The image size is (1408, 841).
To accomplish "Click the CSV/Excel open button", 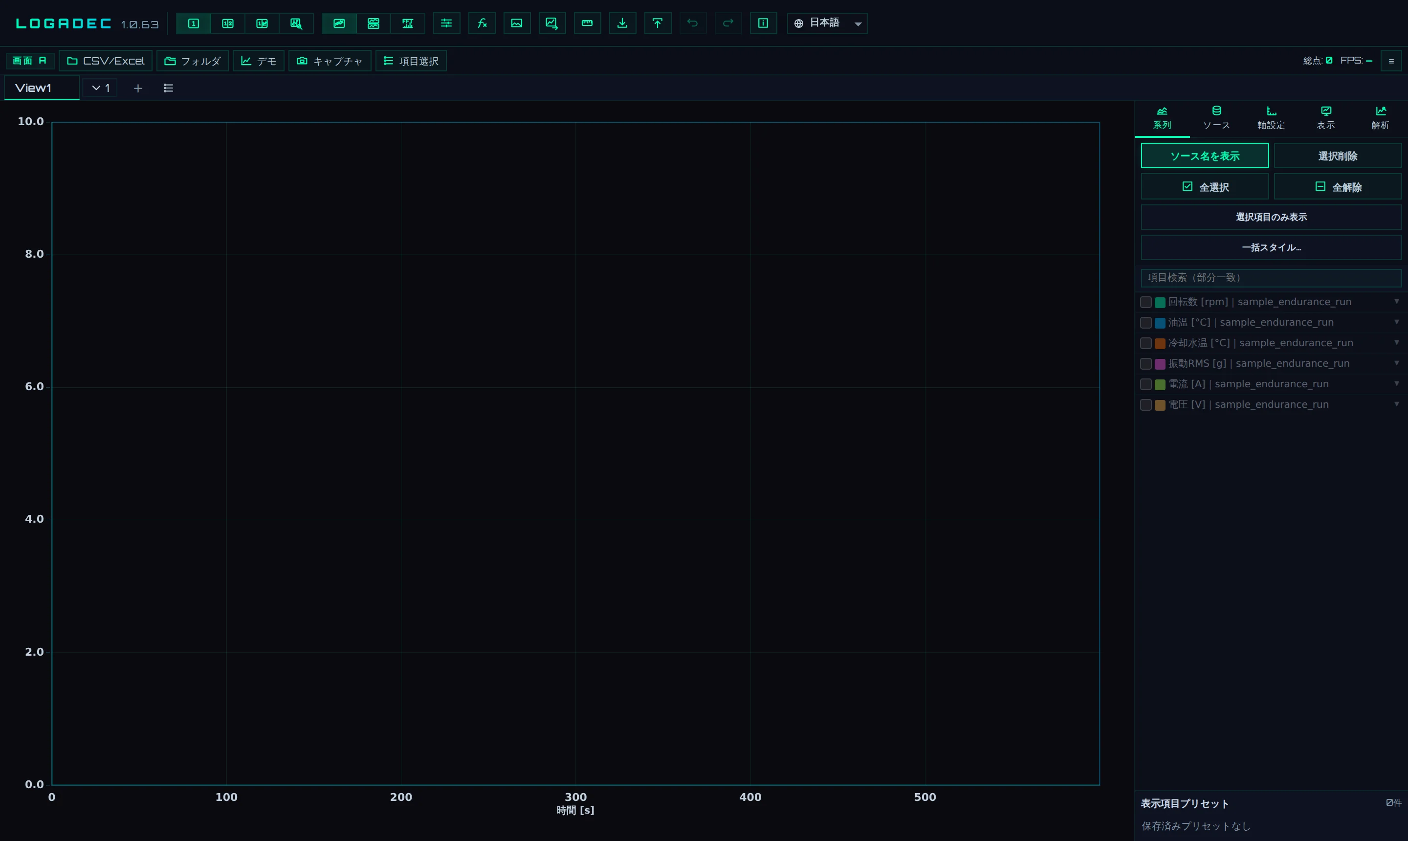I will pos(106,61).
